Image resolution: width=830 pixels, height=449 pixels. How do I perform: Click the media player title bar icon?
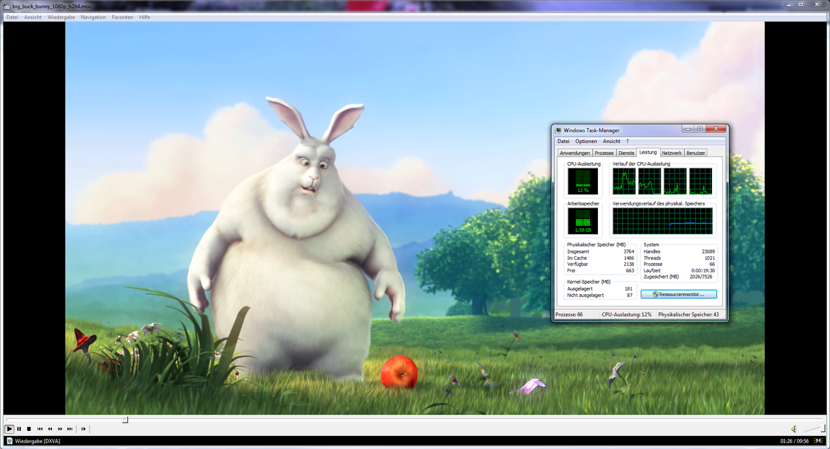pos(7,6)
